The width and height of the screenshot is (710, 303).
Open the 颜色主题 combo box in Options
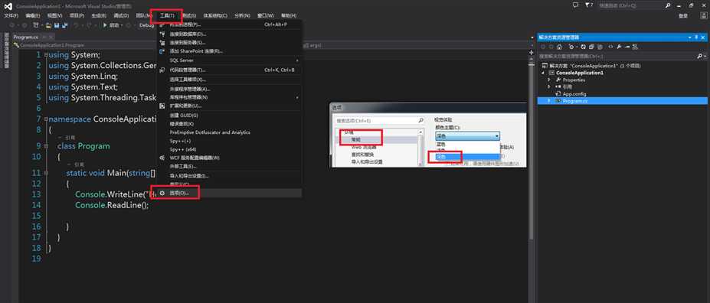coord(468,136)
